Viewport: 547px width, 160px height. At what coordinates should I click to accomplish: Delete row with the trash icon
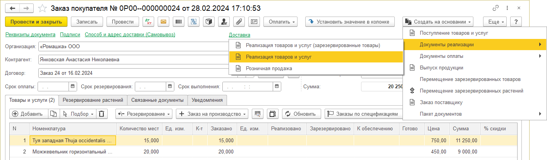point(101,114)
